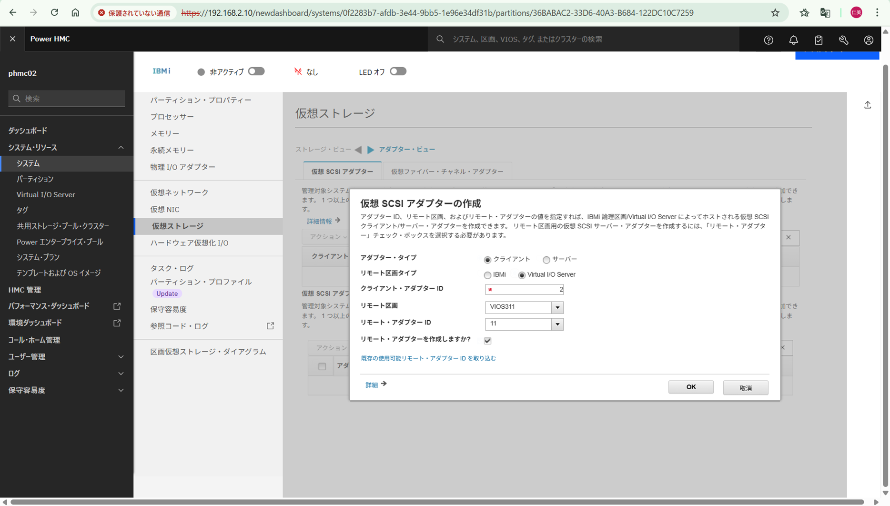Toggle the 非アクティブ partition activation switch
Viewport: 890px width, 506px height.
click(256, 71)
